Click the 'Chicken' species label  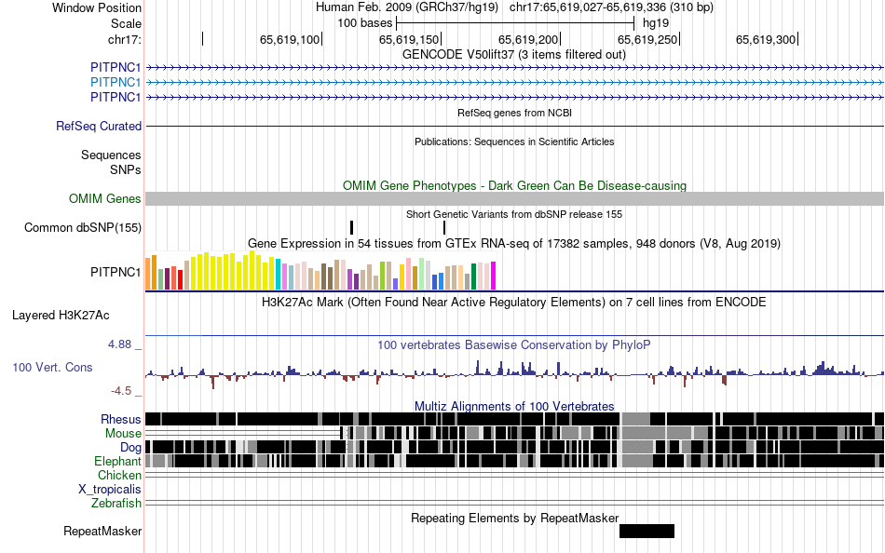click(119, 475)
